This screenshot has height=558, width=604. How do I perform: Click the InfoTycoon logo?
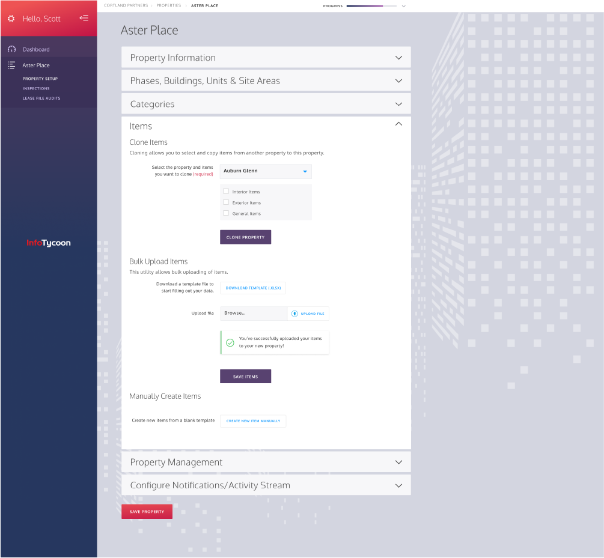click(x=49, y=243)
